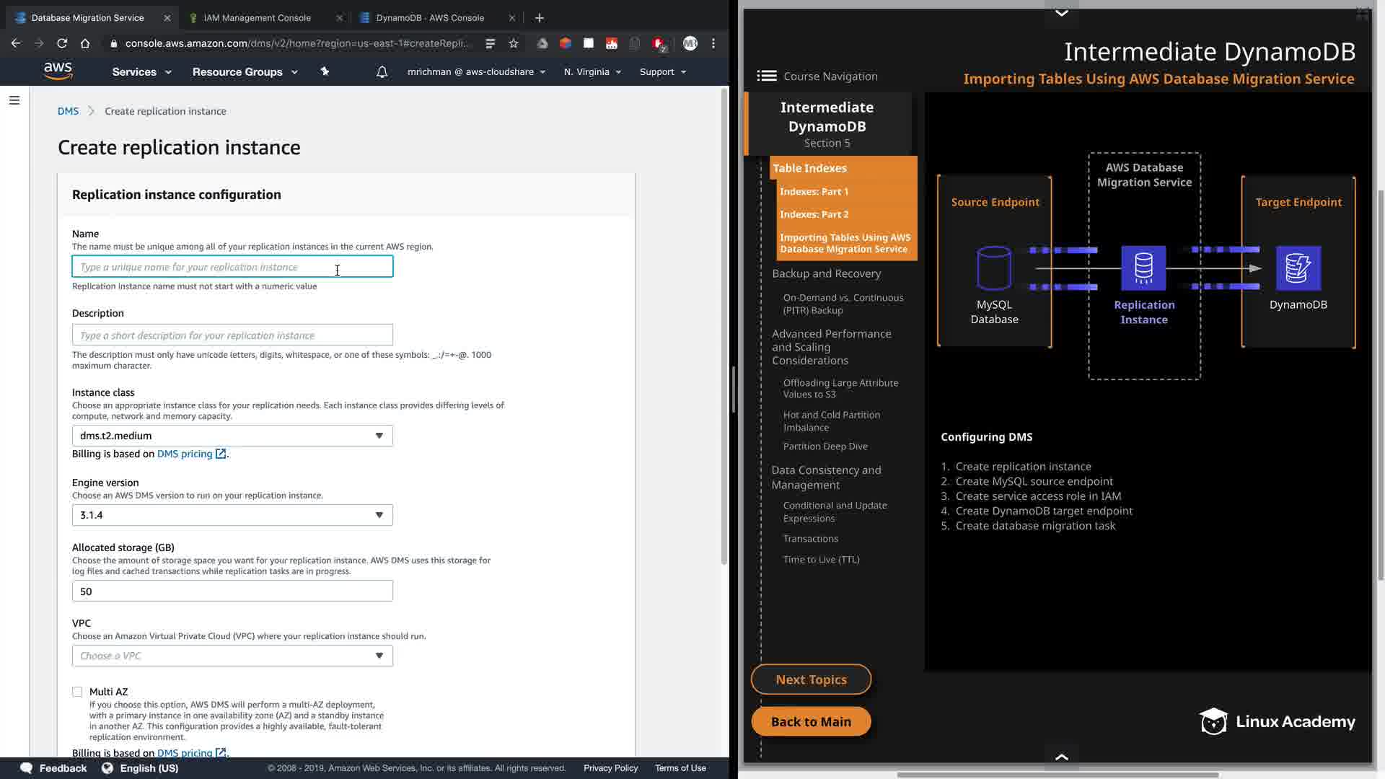This screenshot has width=1385, height=779.
Task: Click the AWS logo home icon
Action: pyautogui.click(x=58, y=71)
